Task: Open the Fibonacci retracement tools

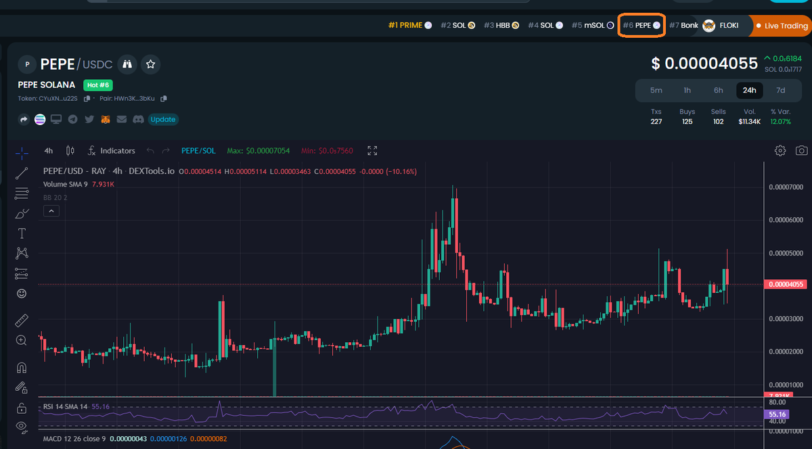Action: coord(22,193)
